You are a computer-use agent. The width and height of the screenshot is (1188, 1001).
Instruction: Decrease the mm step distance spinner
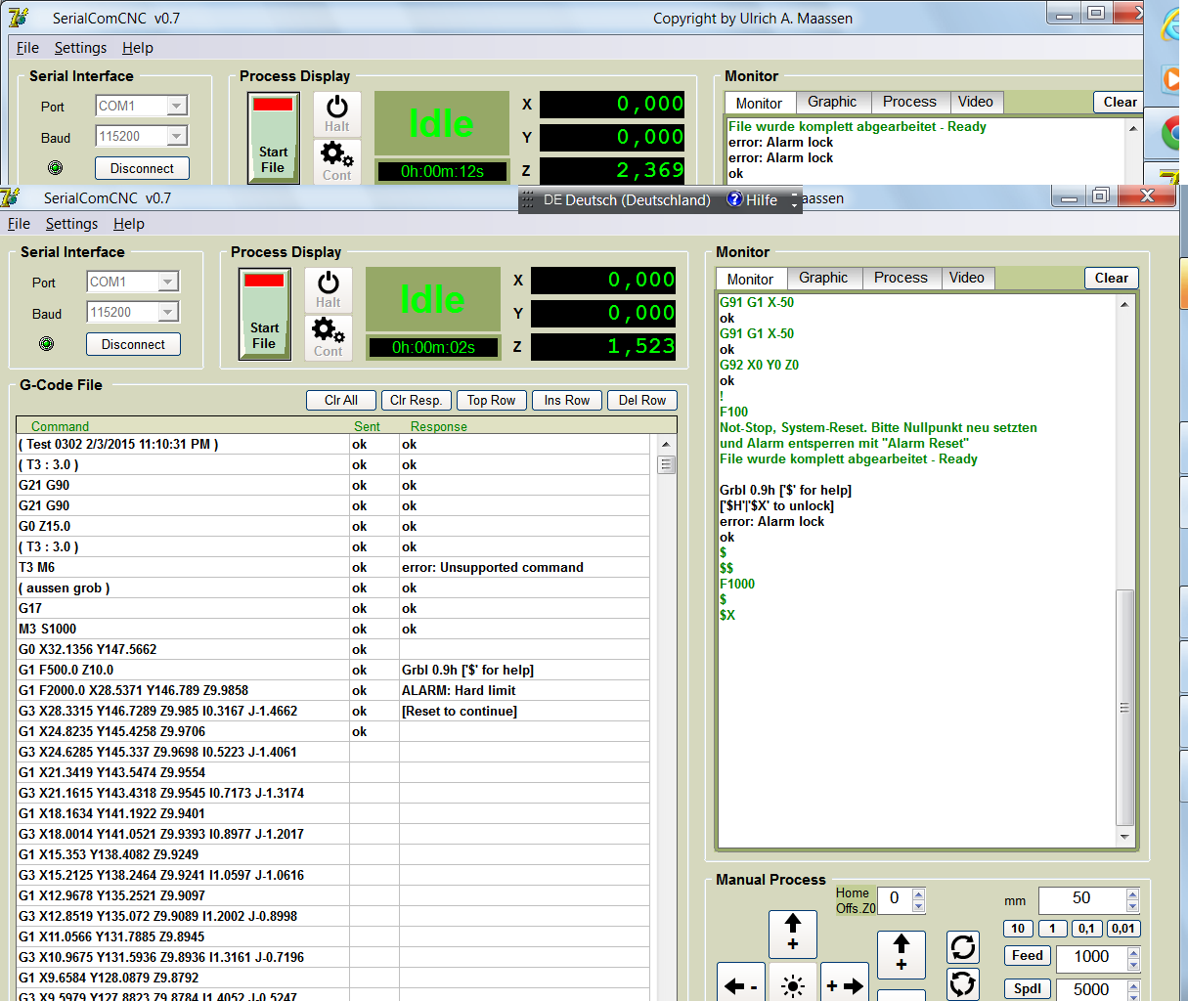(1132, 906)
